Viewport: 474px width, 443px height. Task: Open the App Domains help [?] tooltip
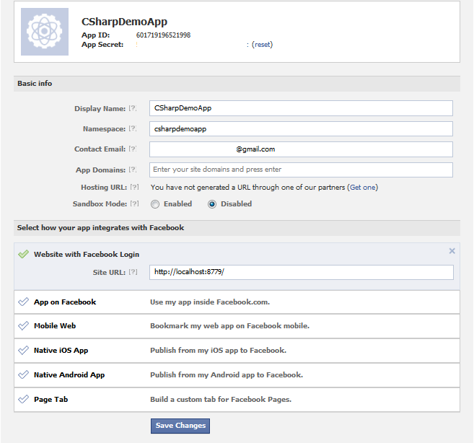[x=133, y=170]
